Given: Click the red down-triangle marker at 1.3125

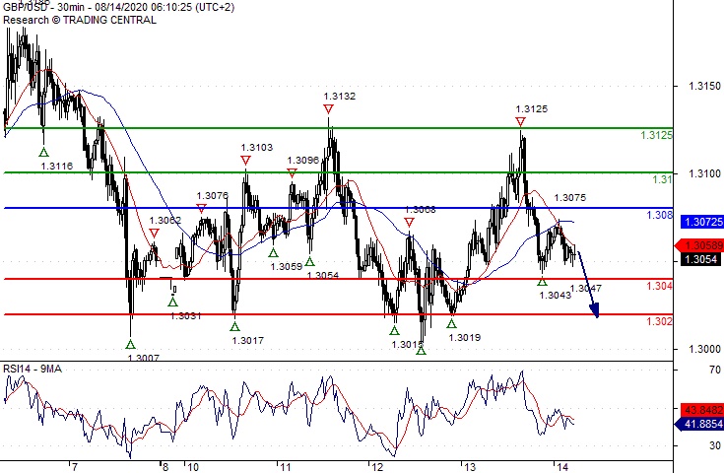Looking at the screenshot, I should click(x=520, y=122).
